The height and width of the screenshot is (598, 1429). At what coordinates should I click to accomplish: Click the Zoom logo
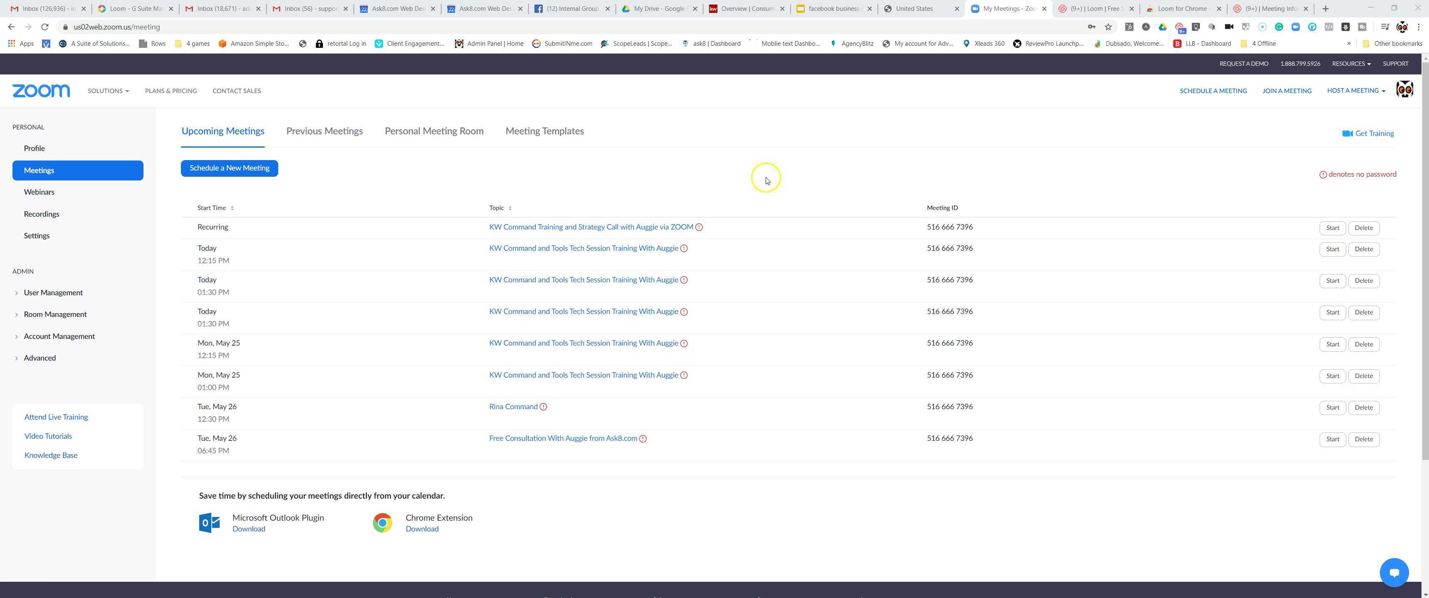coord(41,90)
